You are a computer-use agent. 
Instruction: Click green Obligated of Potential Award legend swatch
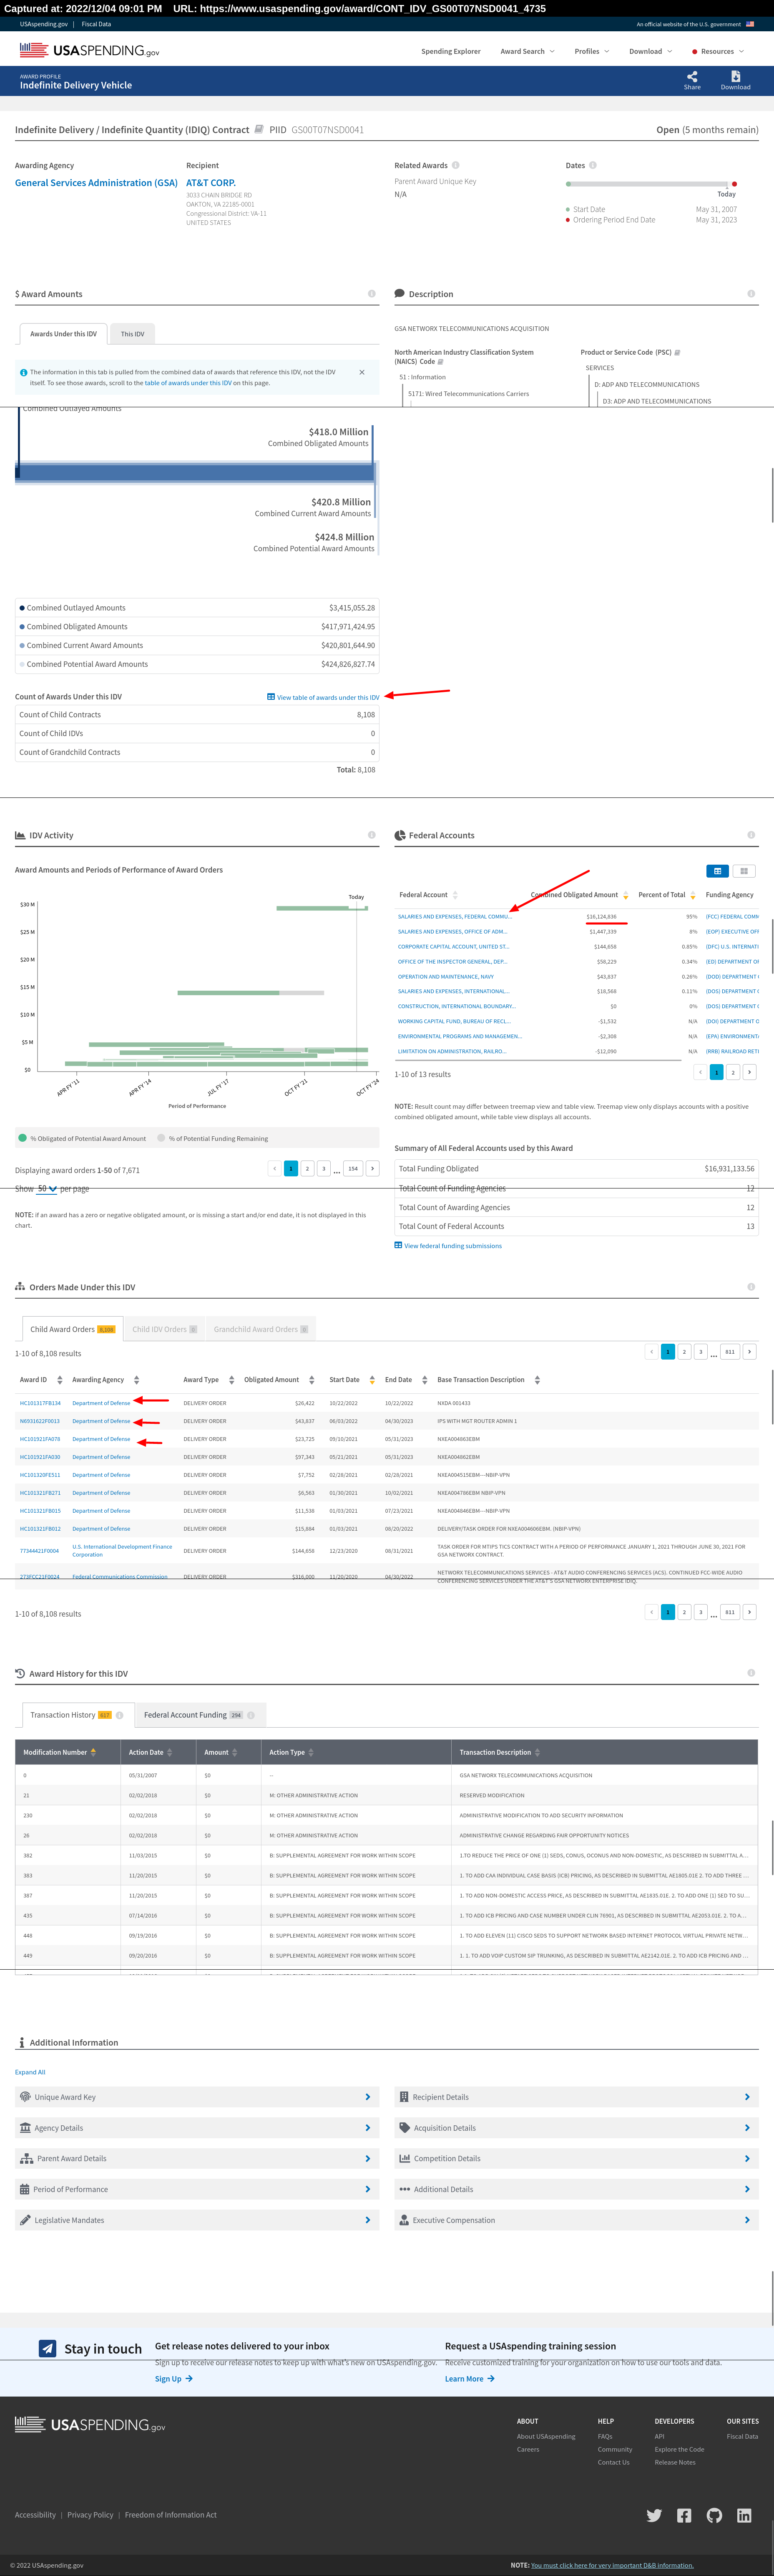click(22, 1138)
